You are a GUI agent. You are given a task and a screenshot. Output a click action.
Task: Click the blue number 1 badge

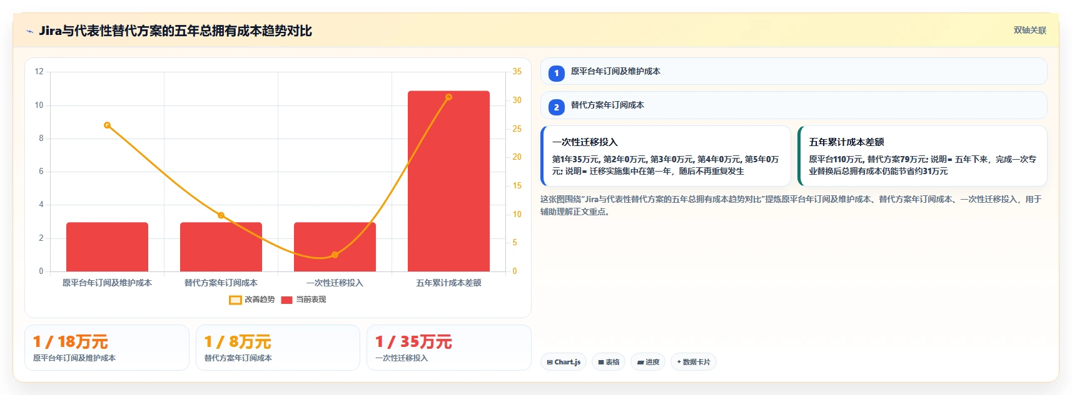(x=557, y=74)
